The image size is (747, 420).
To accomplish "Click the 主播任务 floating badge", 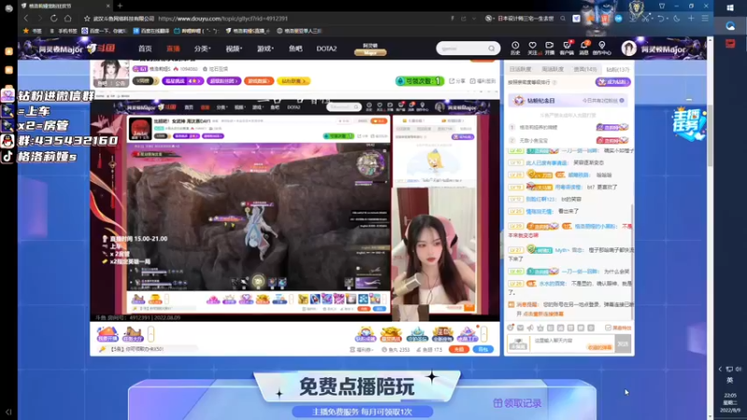I will point(689,124).
